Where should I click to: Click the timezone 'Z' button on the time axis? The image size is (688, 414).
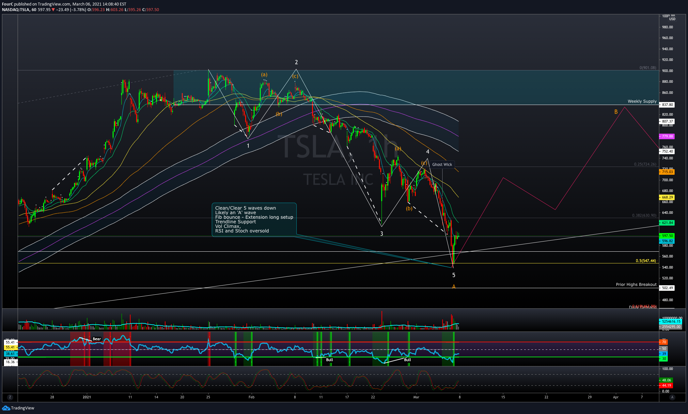pos(10,397)
